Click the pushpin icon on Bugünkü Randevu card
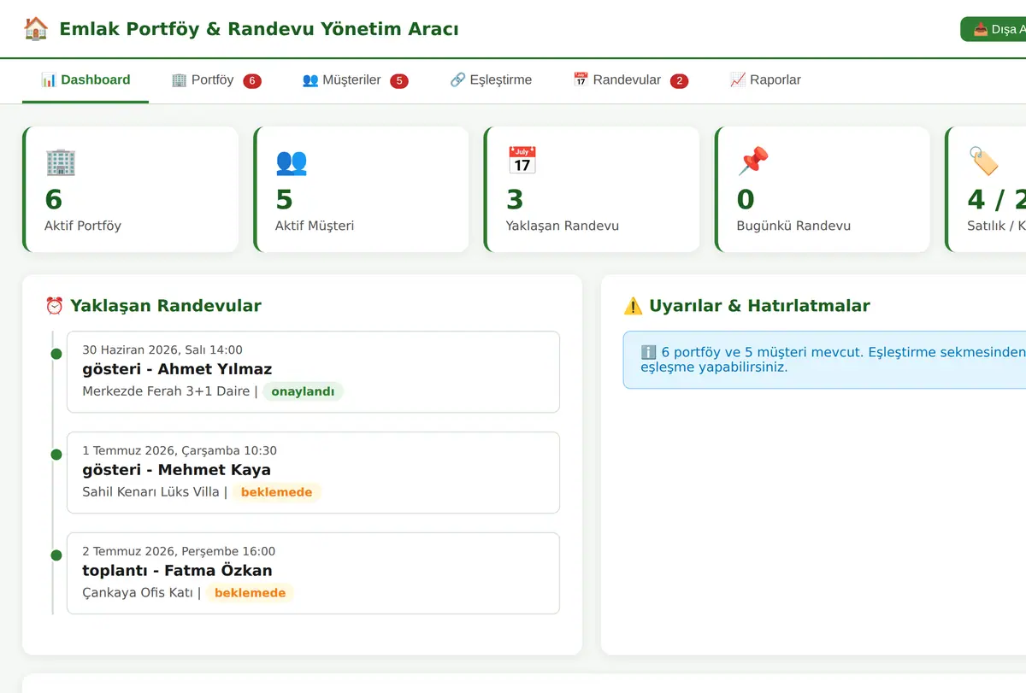 click(x=753, y=161)
